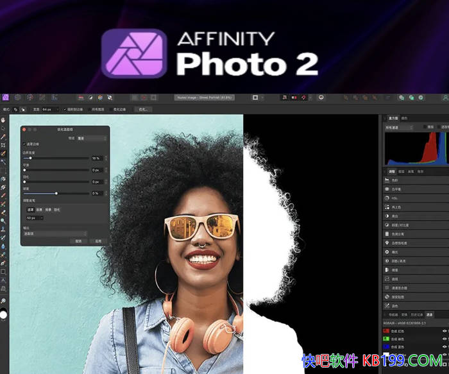Open the account profile icon
Image resolution: width=449 pixels, height=374 pixels.
pyautogui.click(x=446, y=98)
